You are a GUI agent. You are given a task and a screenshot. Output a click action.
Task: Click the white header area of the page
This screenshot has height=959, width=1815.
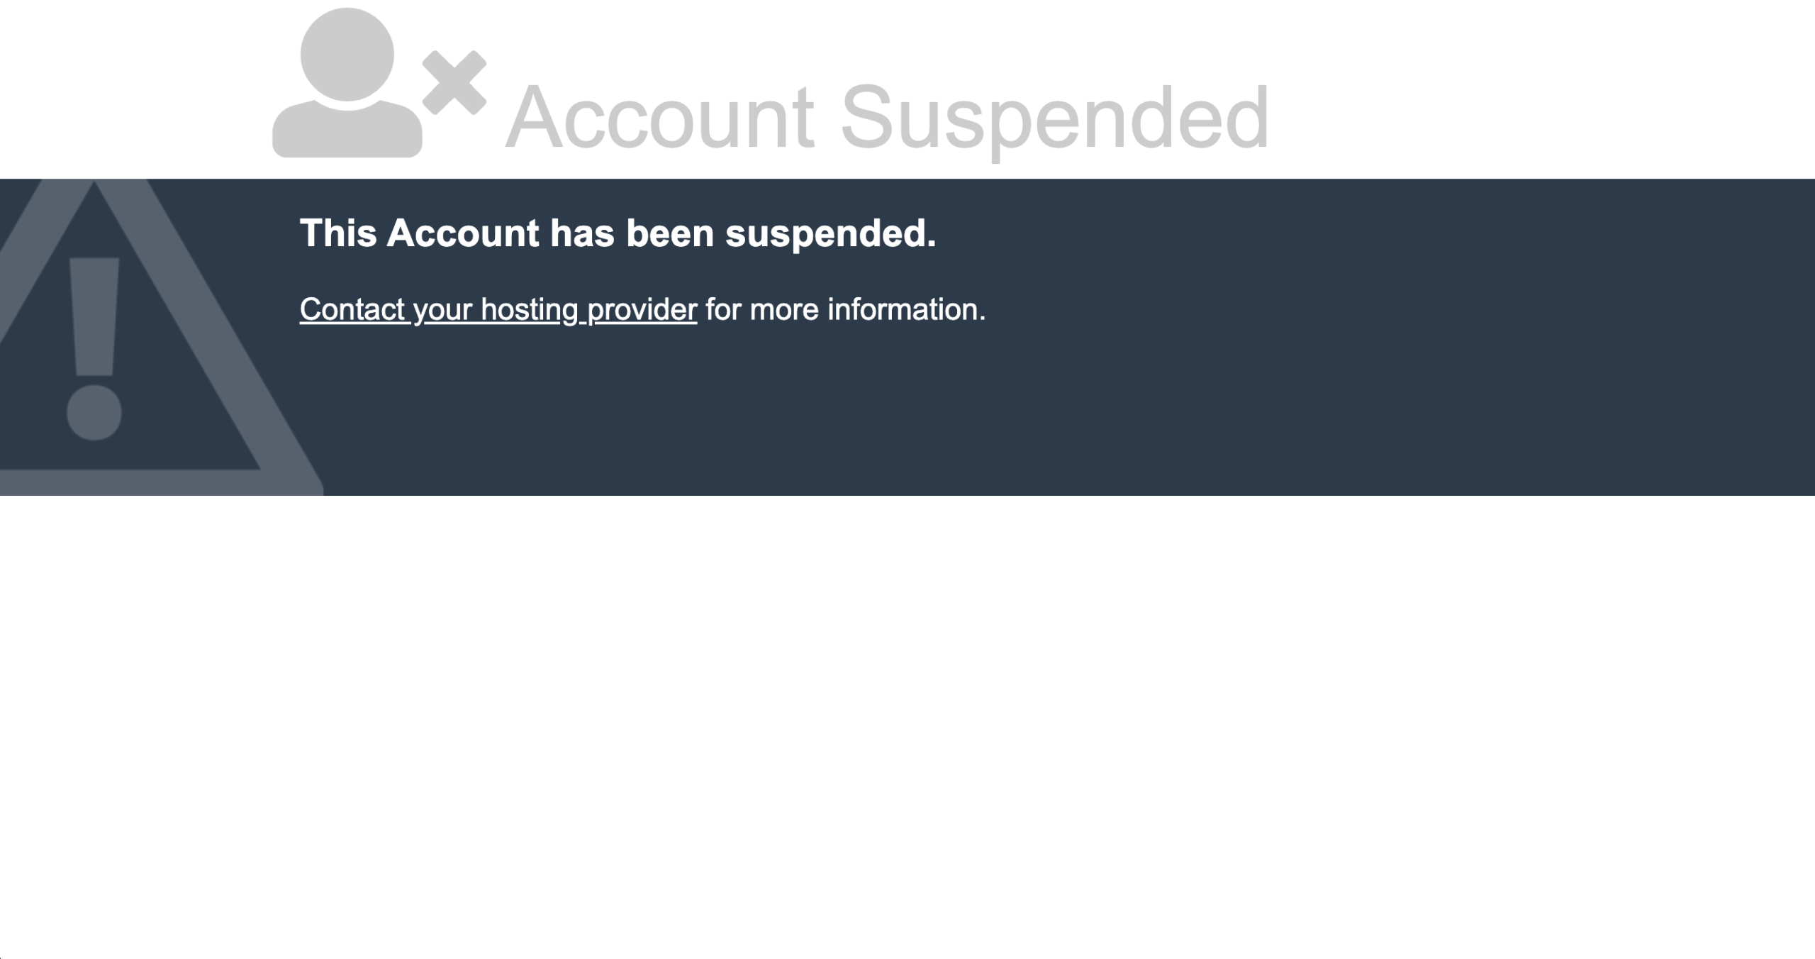coord(1489,85)
